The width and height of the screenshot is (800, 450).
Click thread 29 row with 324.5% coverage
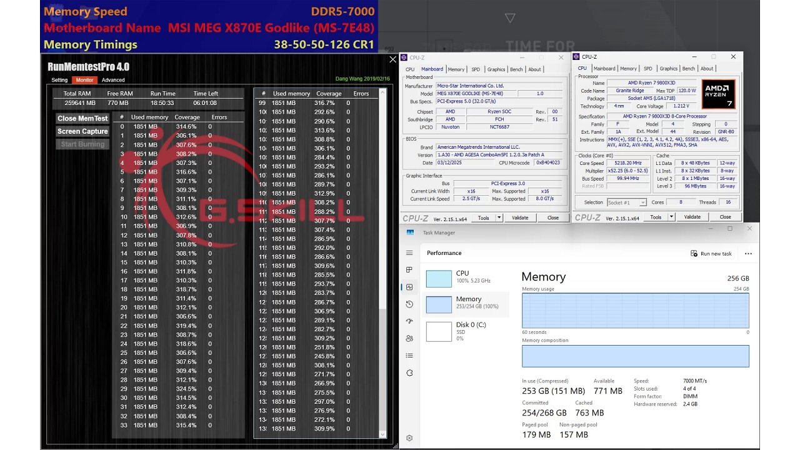click(178, 389)
